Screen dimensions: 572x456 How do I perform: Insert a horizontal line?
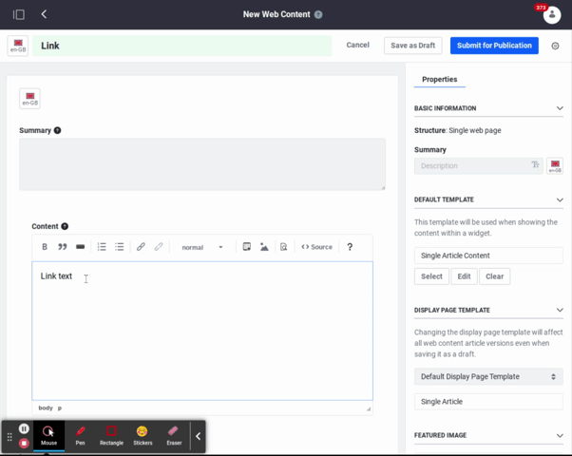[x=80, y=247]
